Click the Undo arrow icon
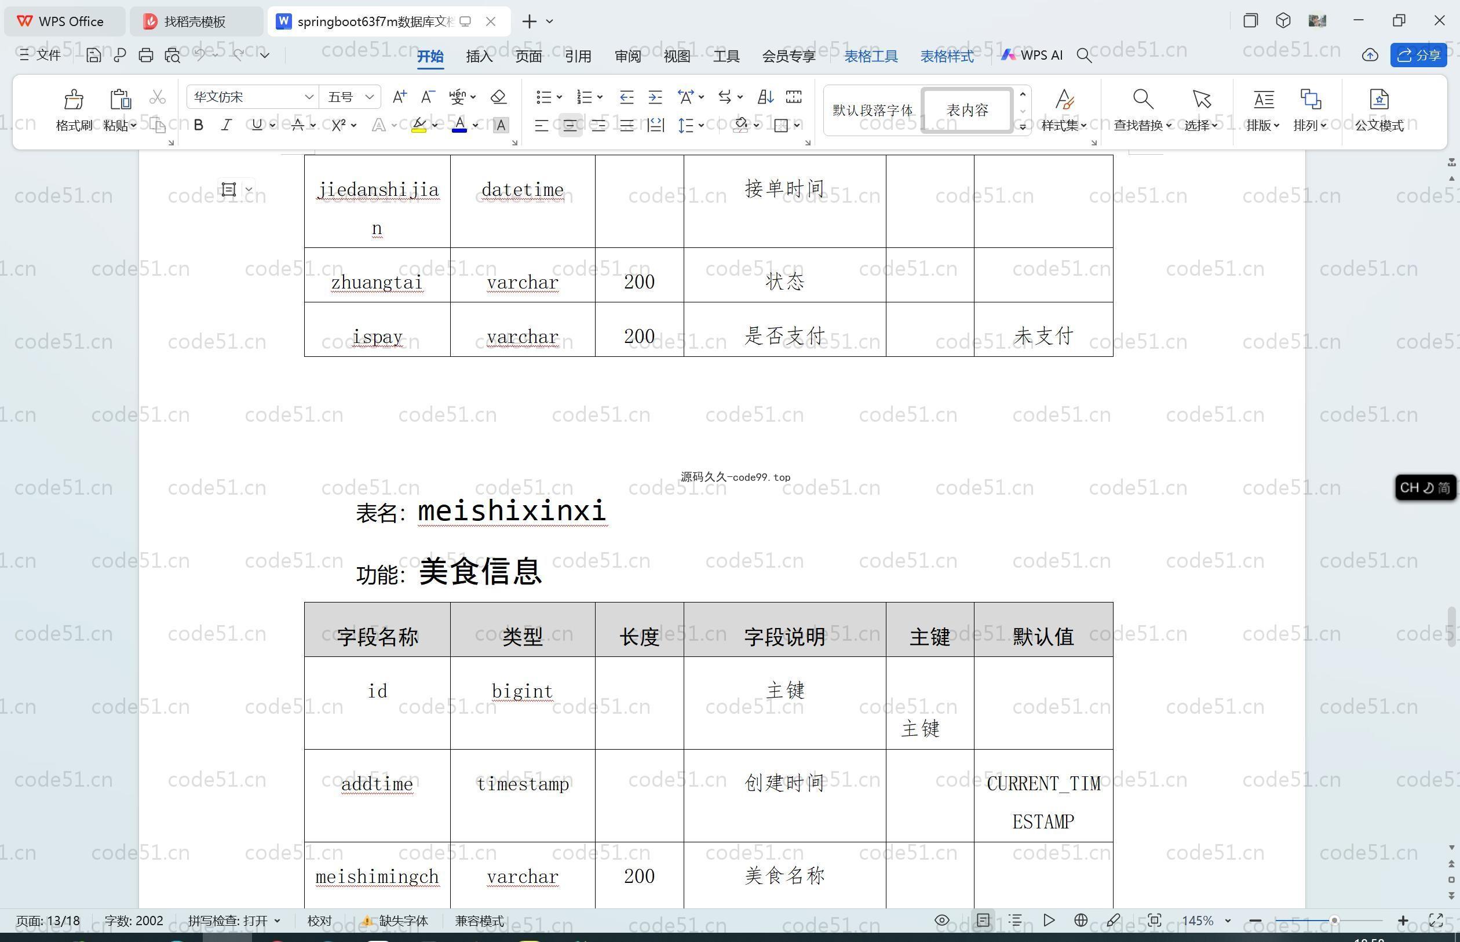1460x942 pixels. pos(199,54)
